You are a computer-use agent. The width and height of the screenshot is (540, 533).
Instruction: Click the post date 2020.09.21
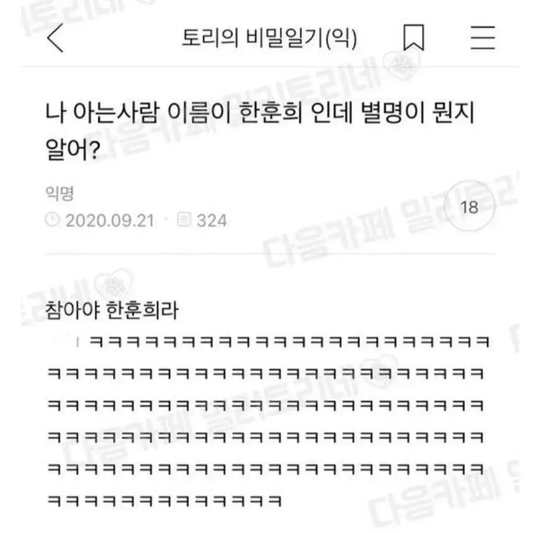point(110,220)
